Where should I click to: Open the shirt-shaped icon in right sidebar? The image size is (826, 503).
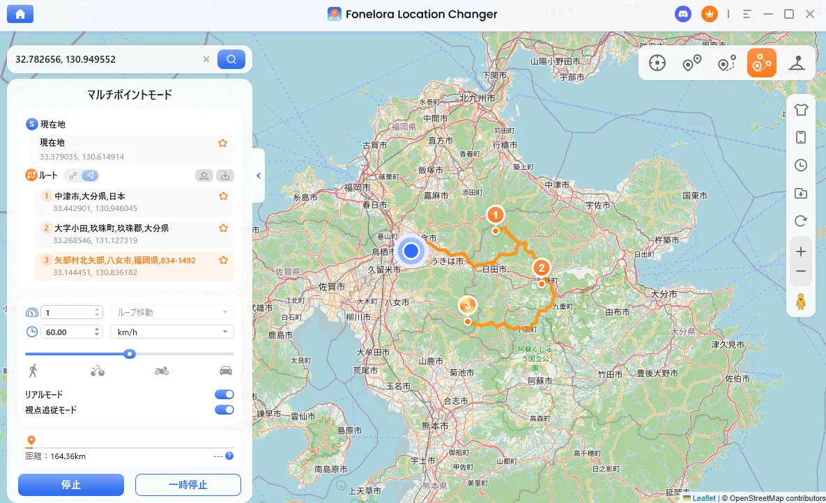(x=801, y=109)
